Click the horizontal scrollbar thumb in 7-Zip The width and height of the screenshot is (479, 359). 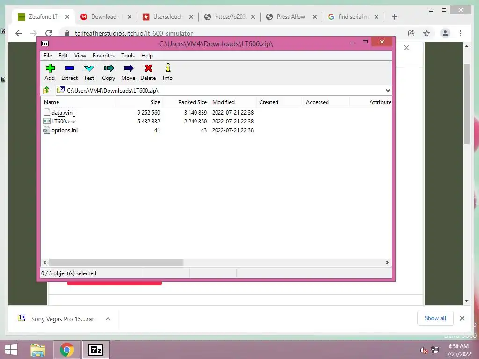(116, 263)
